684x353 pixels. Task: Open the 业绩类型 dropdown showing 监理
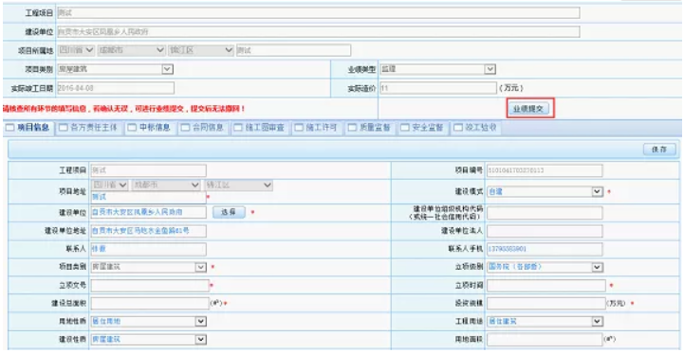tap(438, 69)
